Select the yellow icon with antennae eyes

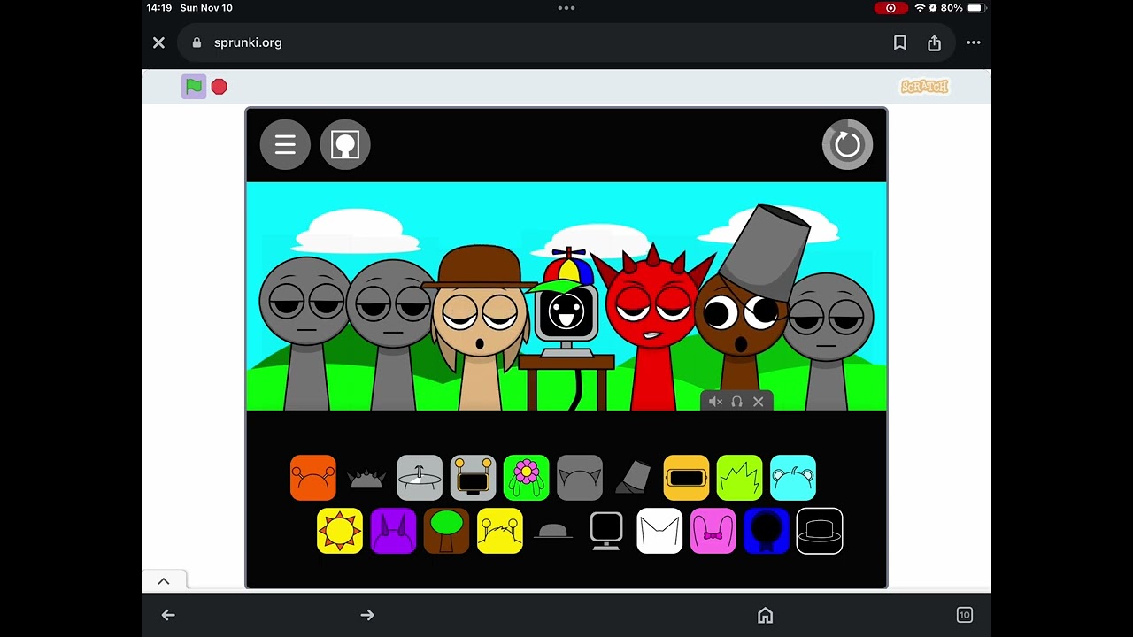pyautogui.click(x=500, y=531)
